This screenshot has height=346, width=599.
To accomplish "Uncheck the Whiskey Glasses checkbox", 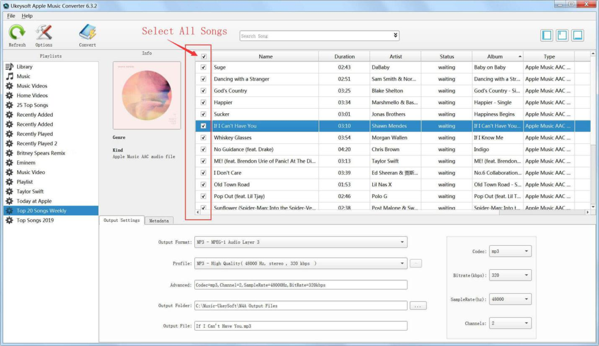I will (203, 137).
